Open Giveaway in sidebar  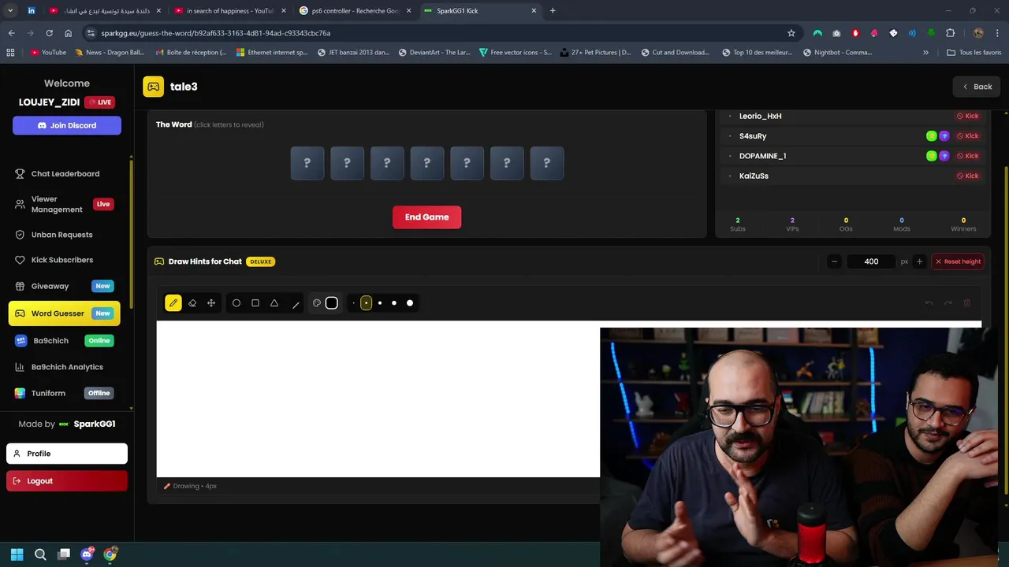pos(65,287)
